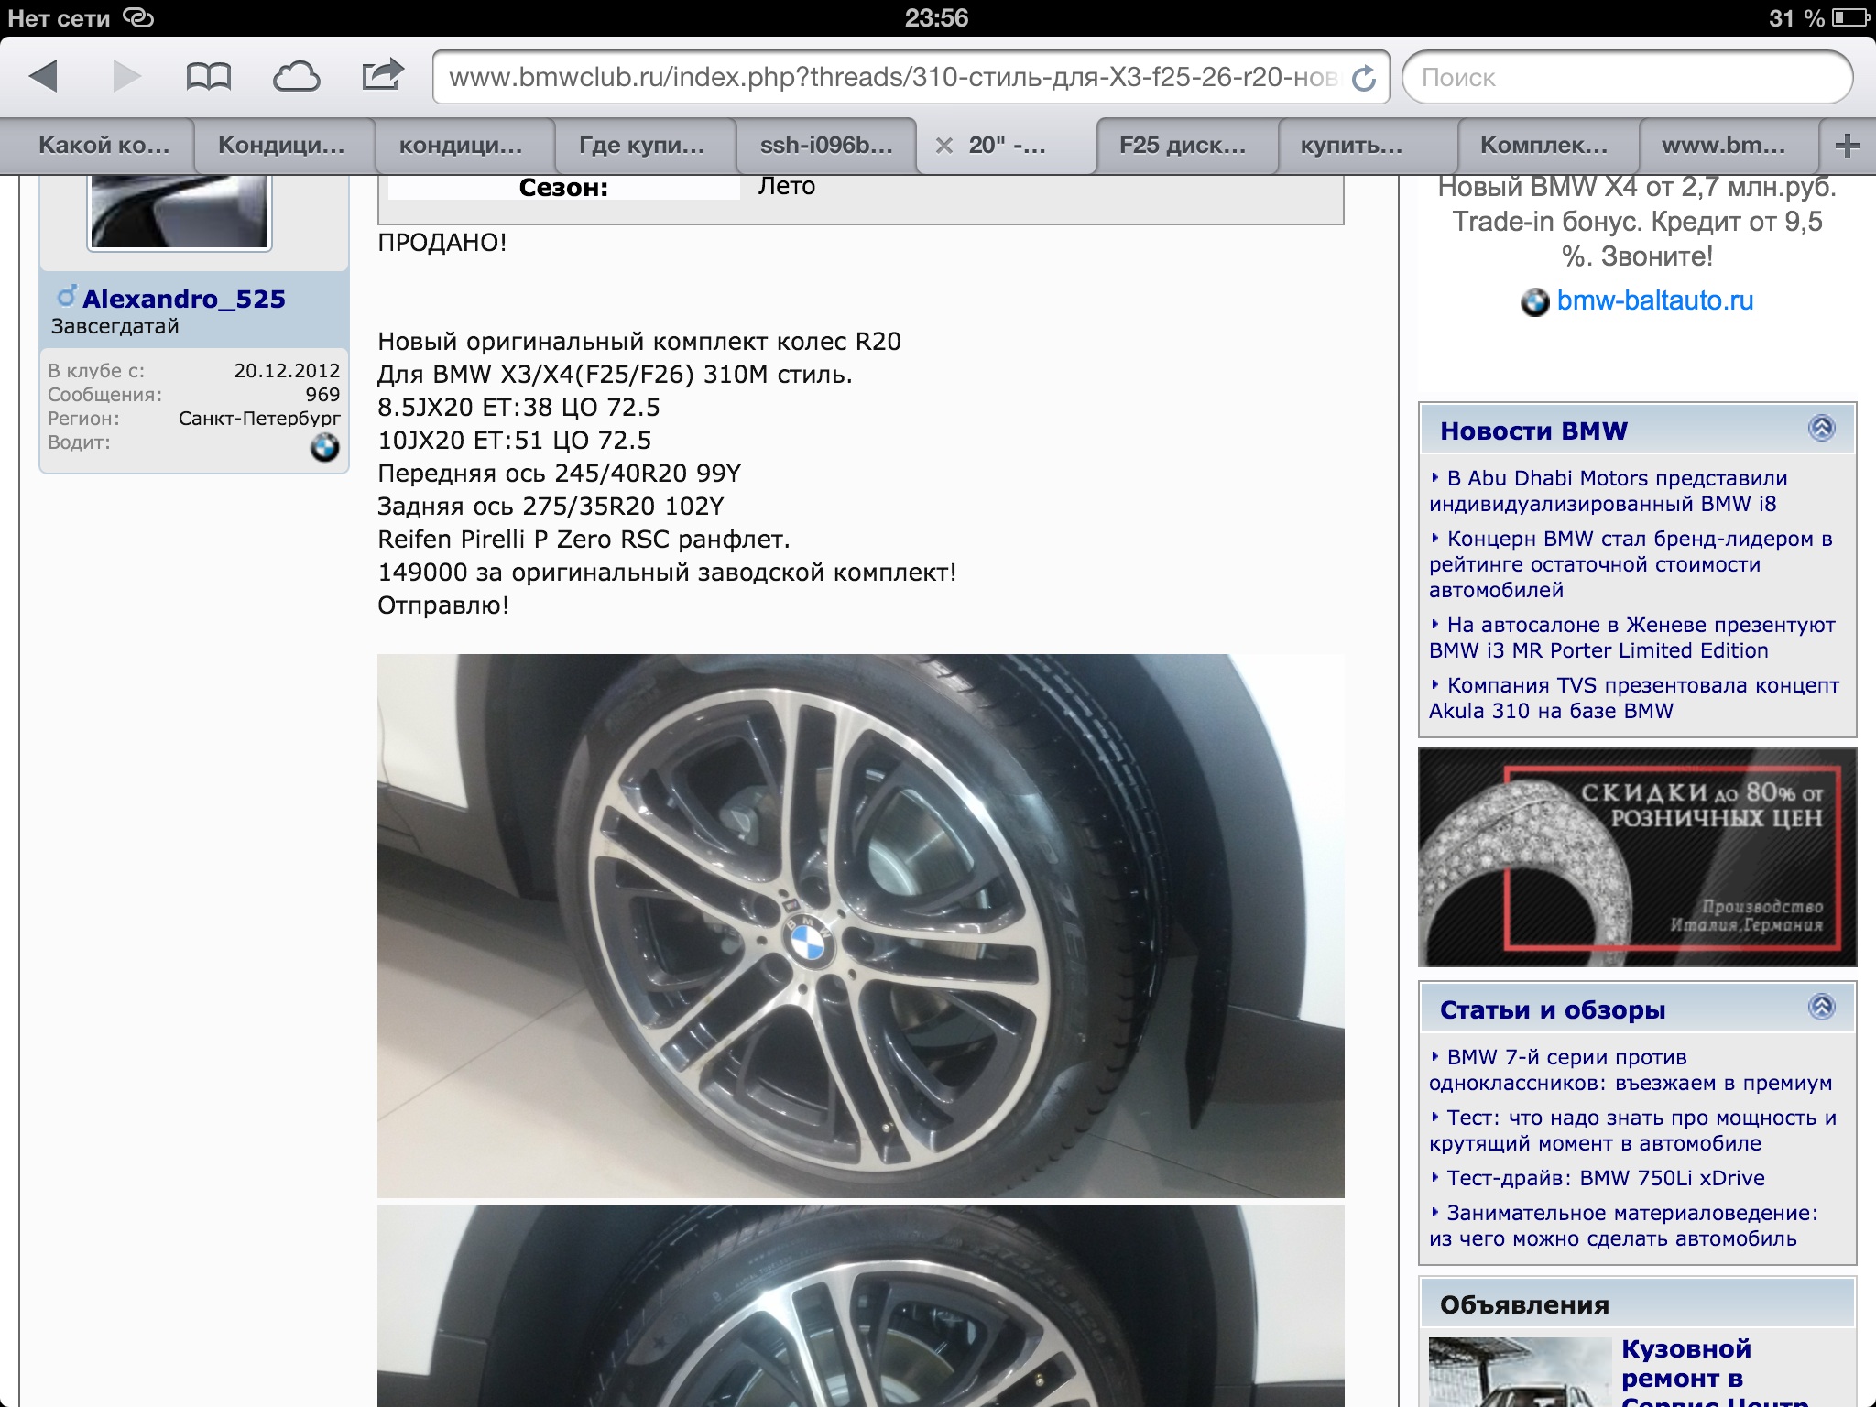Switch to the Какой ко... tab
The image size is (1876, 1407).
(x=104, y=146)
